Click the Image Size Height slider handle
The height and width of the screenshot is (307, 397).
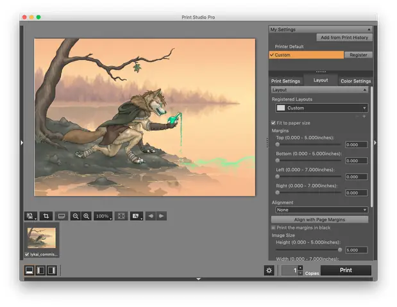click(340, 250)
